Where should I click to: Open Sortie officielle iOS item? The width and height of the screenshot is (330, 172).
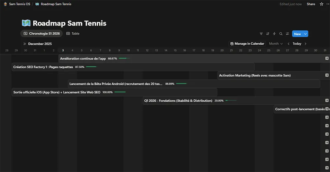point(114,92)
